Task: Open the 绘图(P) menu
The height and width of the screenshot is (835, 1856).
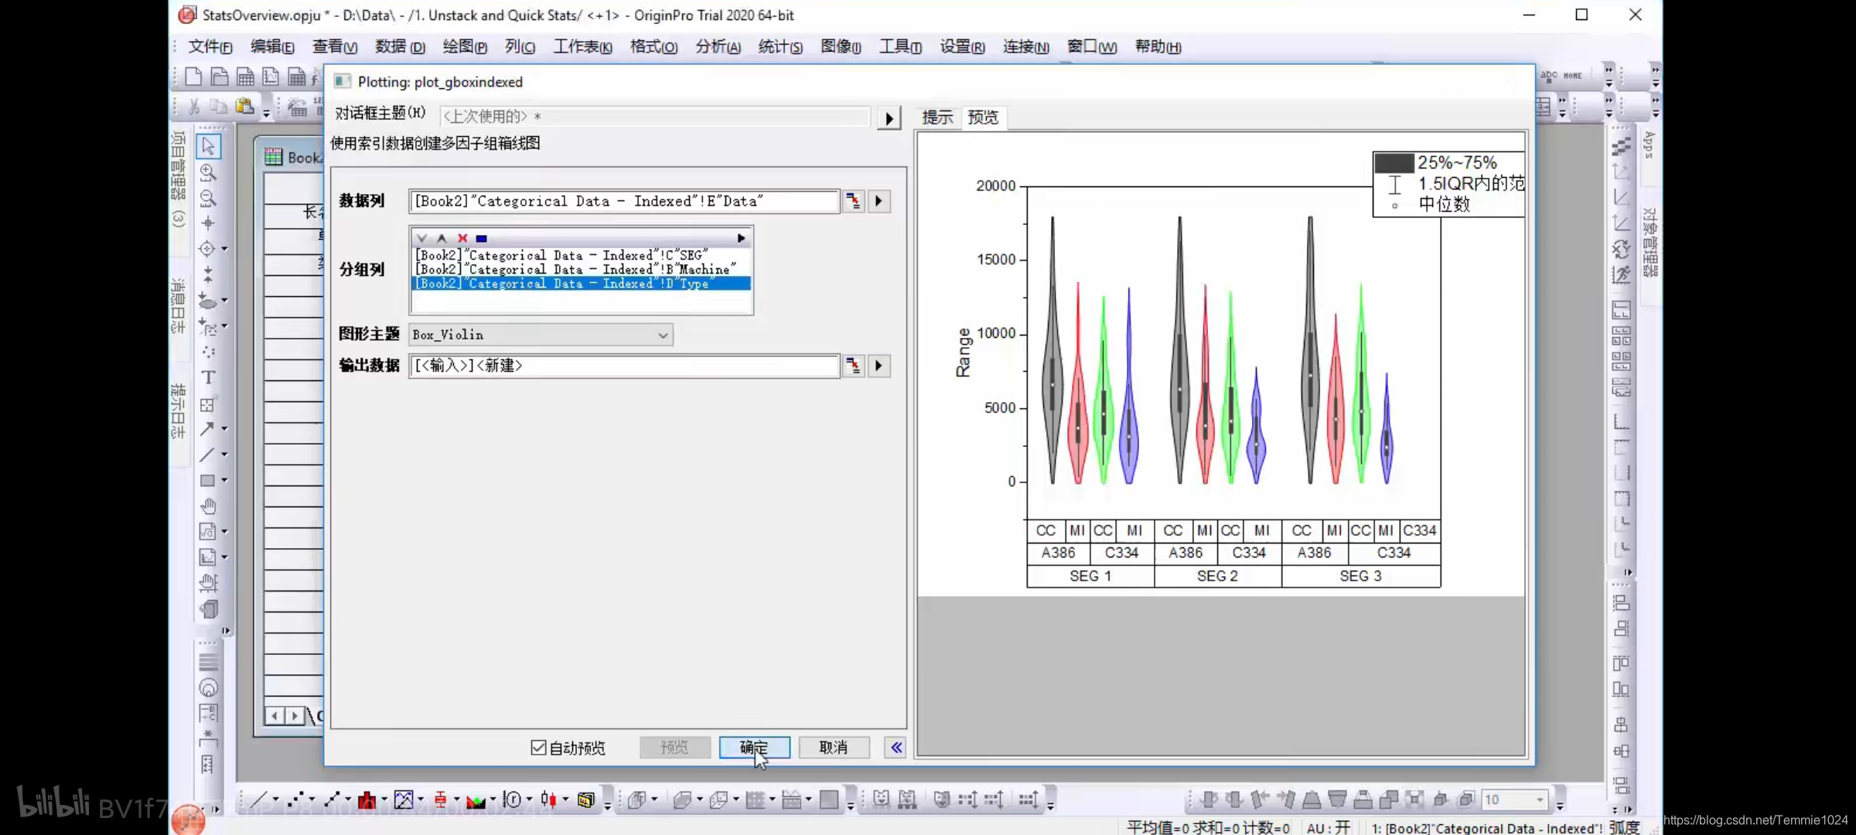Action: (464, 46)
